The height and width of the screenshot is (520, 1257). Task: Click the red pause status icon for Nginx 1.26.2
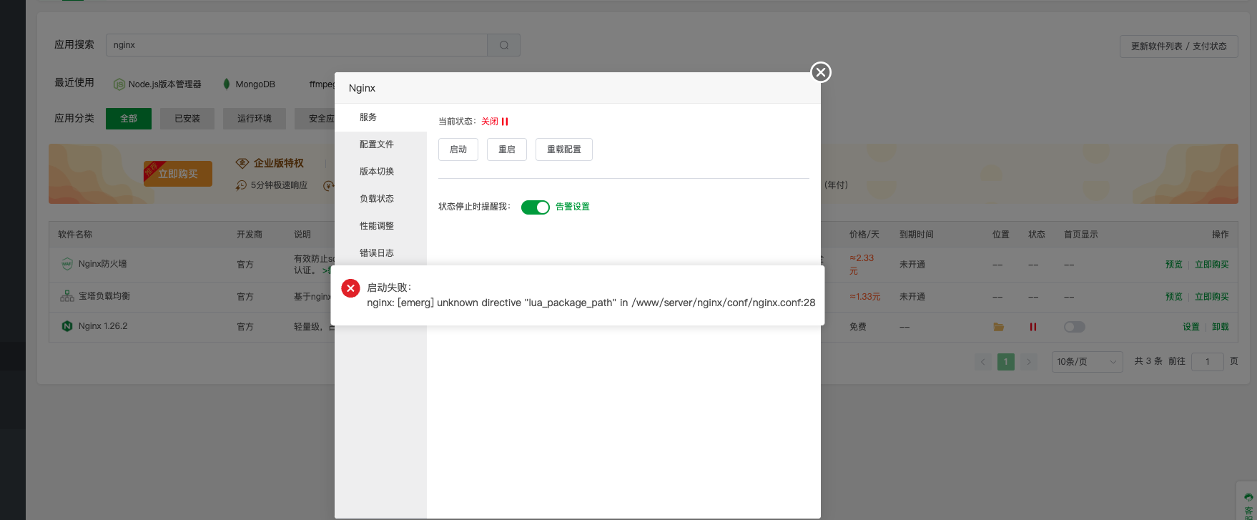(x=1033, y=327)
